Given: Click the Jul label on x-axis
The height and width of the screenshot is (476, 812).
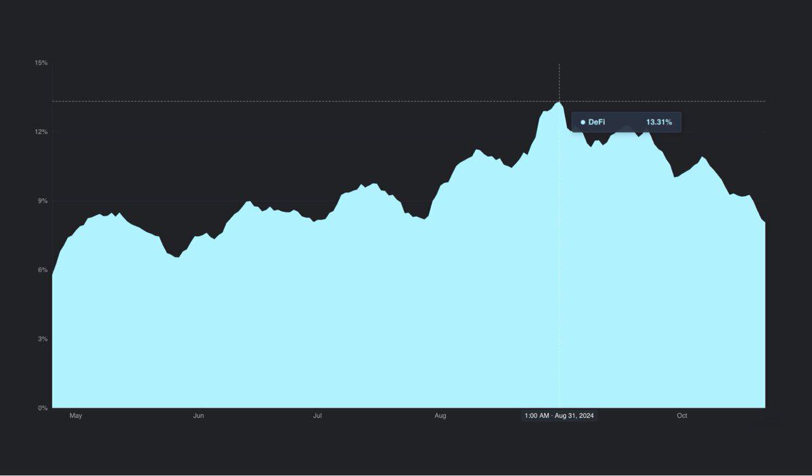Looking at the screenshot, I should [x=317, y=416].
